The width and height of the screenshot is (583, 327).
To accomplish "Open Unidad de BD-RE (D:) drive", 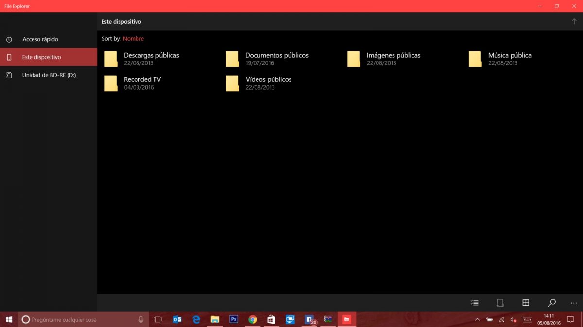I will pos(49,75).
